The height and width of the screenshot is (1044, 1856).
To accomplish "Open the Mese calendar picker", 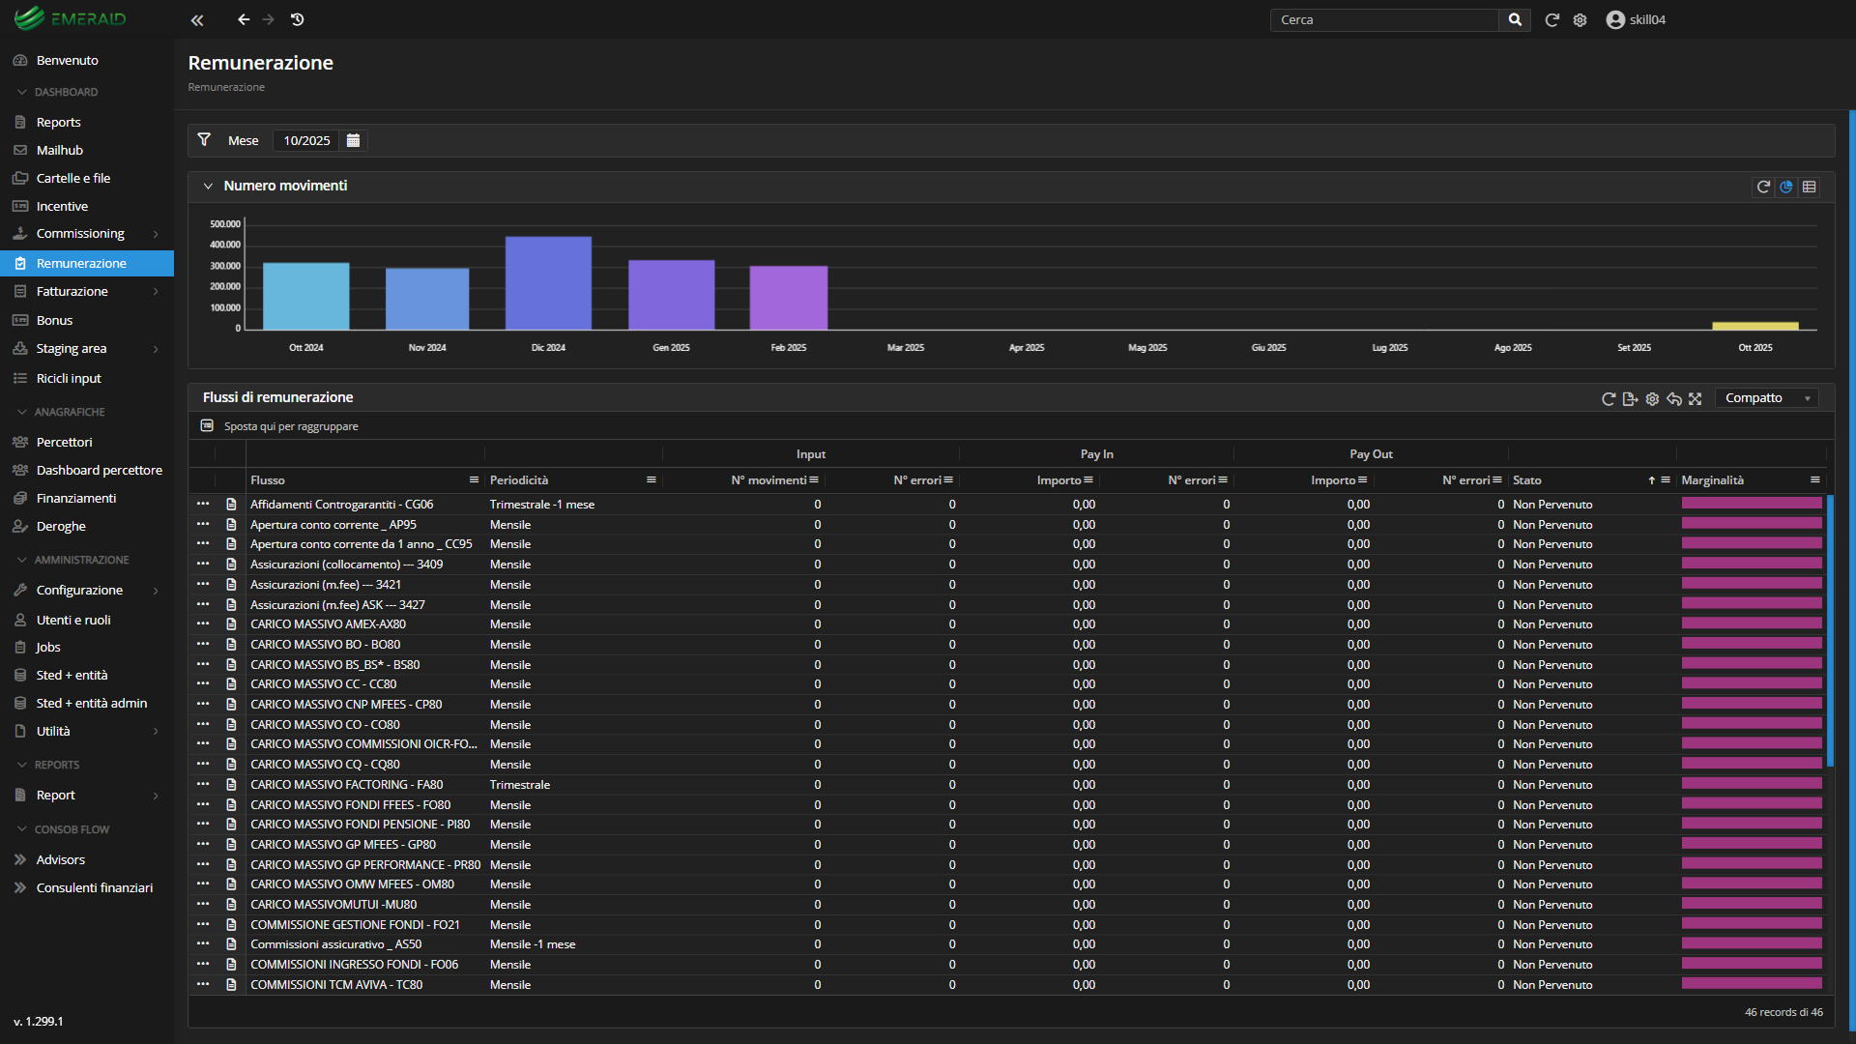I will pyautogui.click(x=353, y=140).
